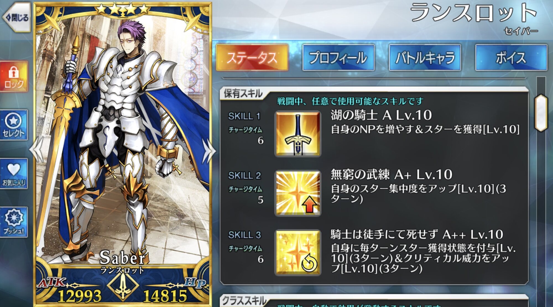Viewport: 553px width, 307px height.
Task: Tap the 騎士は徒手にて死せず skill icon
Action: 298,253
